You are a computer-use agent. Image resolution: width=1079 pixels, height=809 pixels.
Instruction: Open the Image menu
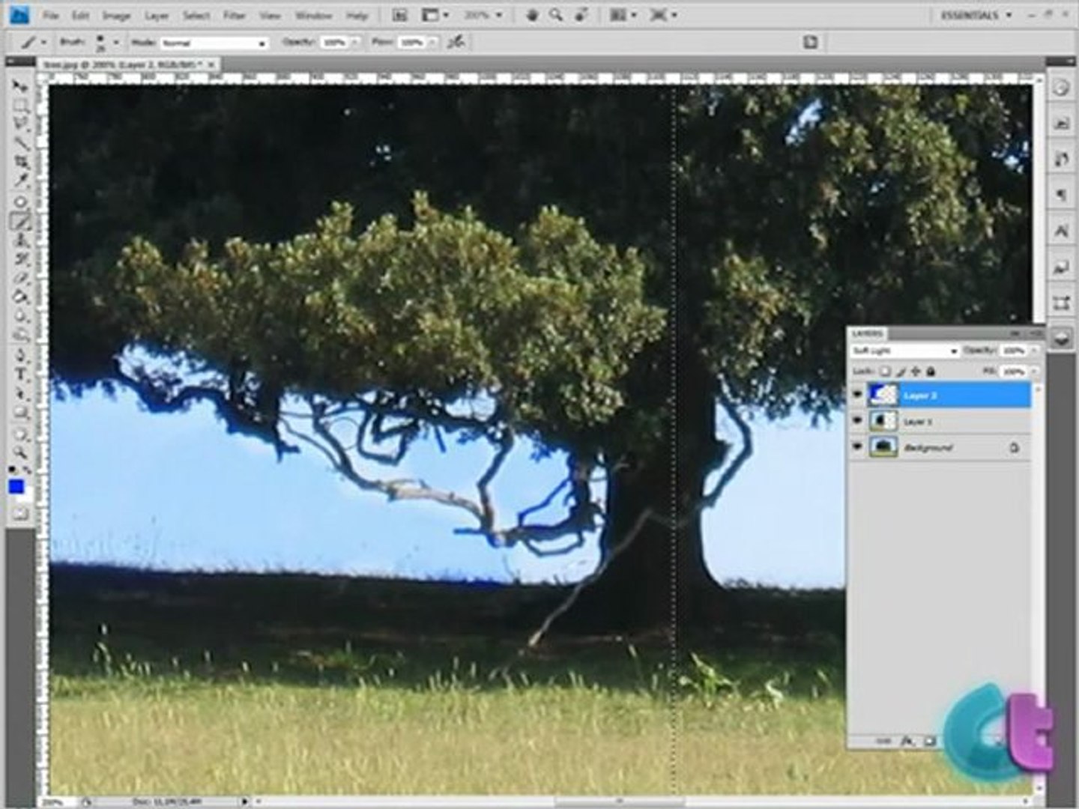(116, 15)
